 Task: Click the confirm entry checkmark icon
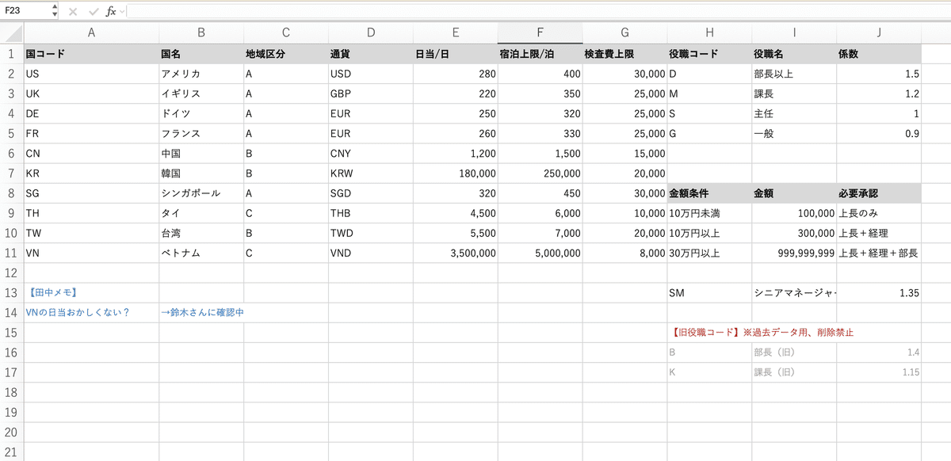tap(94, 12)
